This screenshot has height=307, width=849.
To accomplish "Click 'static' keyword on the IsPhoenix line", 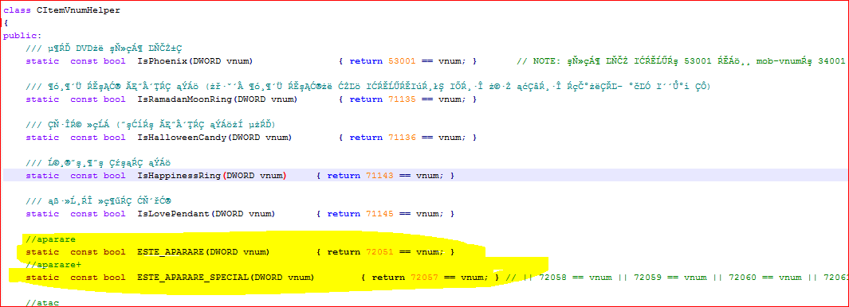I will (x=42, y=61).
